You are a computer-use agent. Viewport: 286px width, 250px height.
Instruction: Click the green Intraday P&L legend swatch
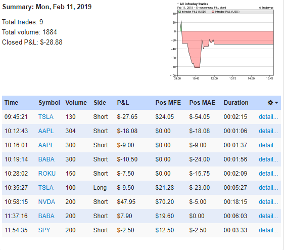(x=180, y=12)
